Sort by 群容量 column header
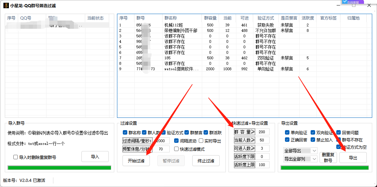The height and width of the screenshot is (187, 377). (210, 18)
